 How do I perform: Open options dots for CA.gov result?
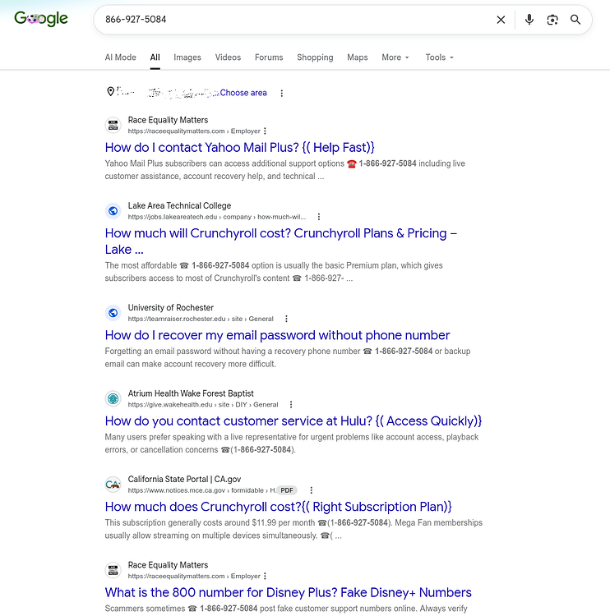tap(312, 490)
